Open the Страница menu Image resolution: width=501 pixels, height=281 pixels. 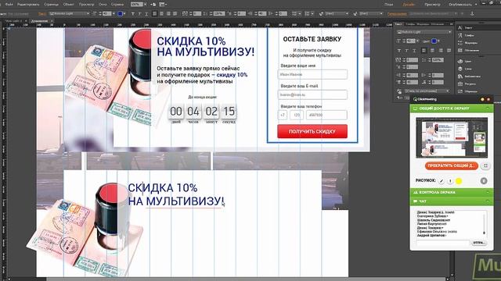pyautogui.click(x=51, y=5)
